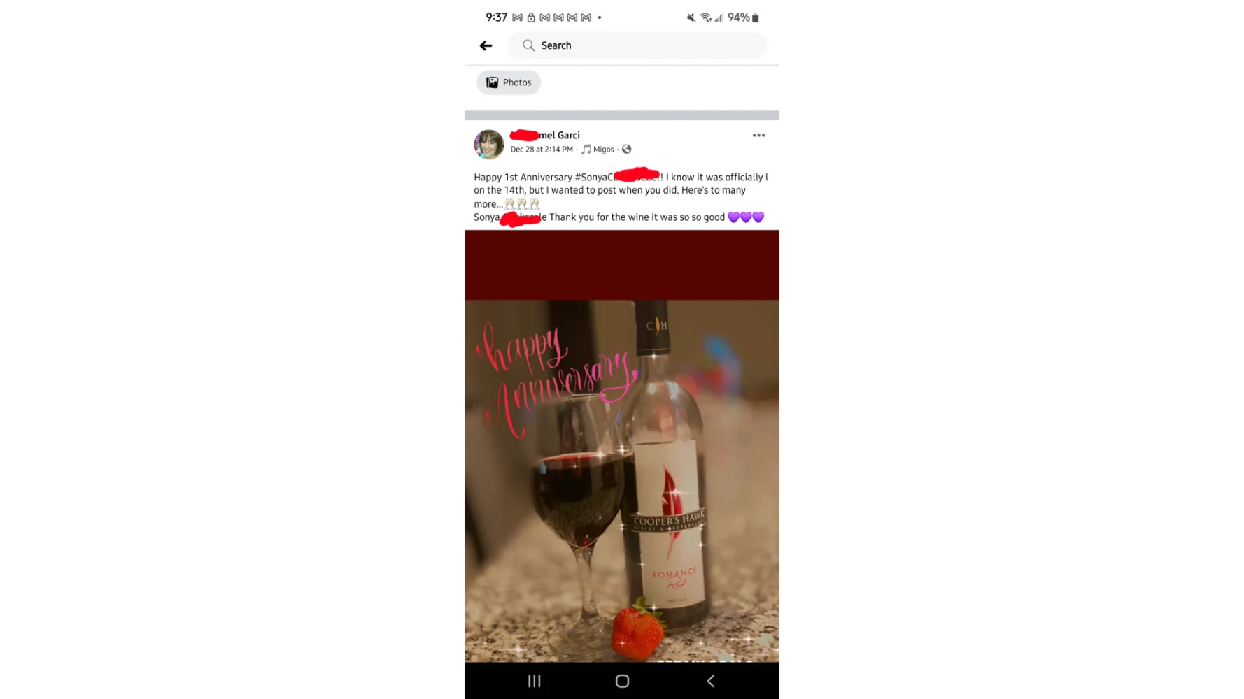Click the magnifying glass search icon
This screenshot has width=1244, height=699.
[528, 45]
